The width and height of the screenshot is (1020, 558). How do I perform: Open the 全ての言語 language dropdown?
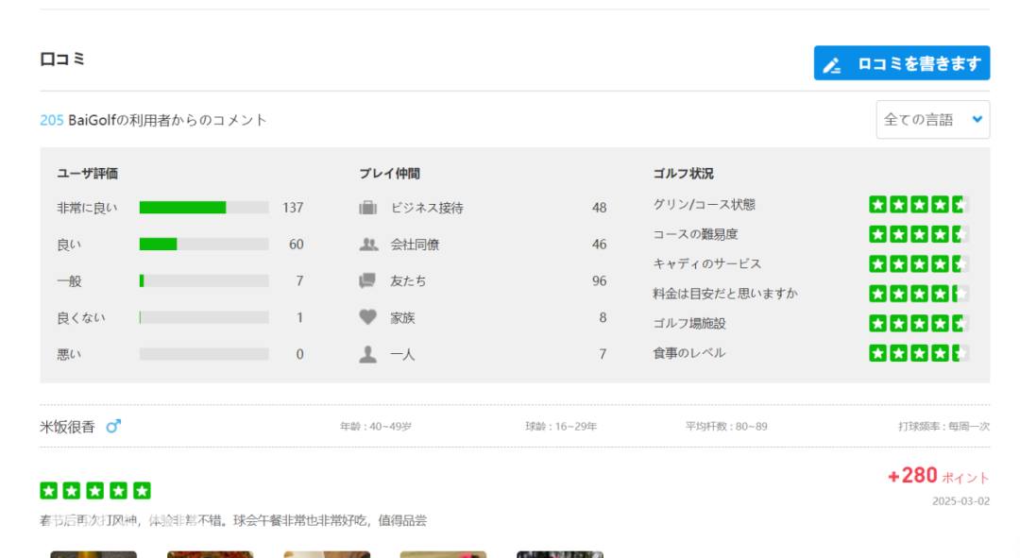pos(932,120)
